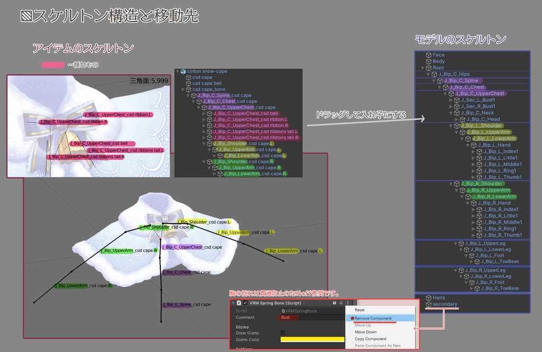Click the J_Bip_R_Shoulder cube icon
This screenshot has width=542, height=352.
point(457,184)
